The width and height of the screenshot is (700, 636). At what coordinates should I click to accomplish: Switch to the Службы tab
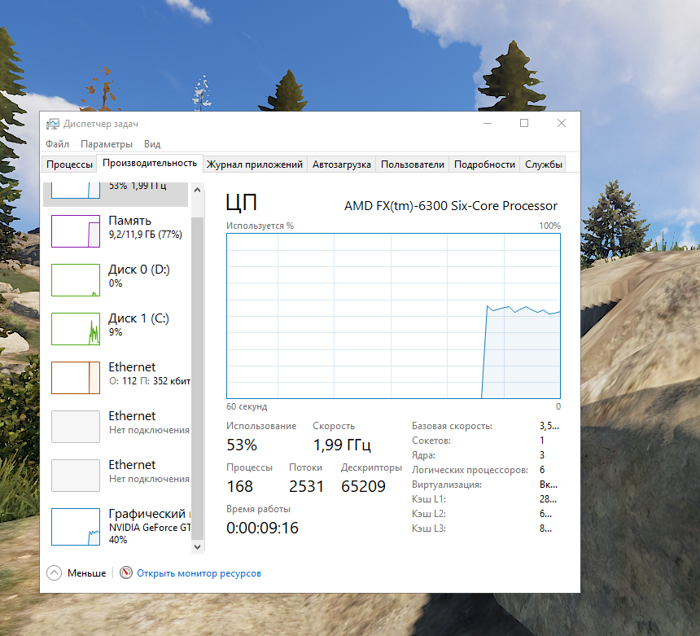pyautogui.click(x=543, y=164)
